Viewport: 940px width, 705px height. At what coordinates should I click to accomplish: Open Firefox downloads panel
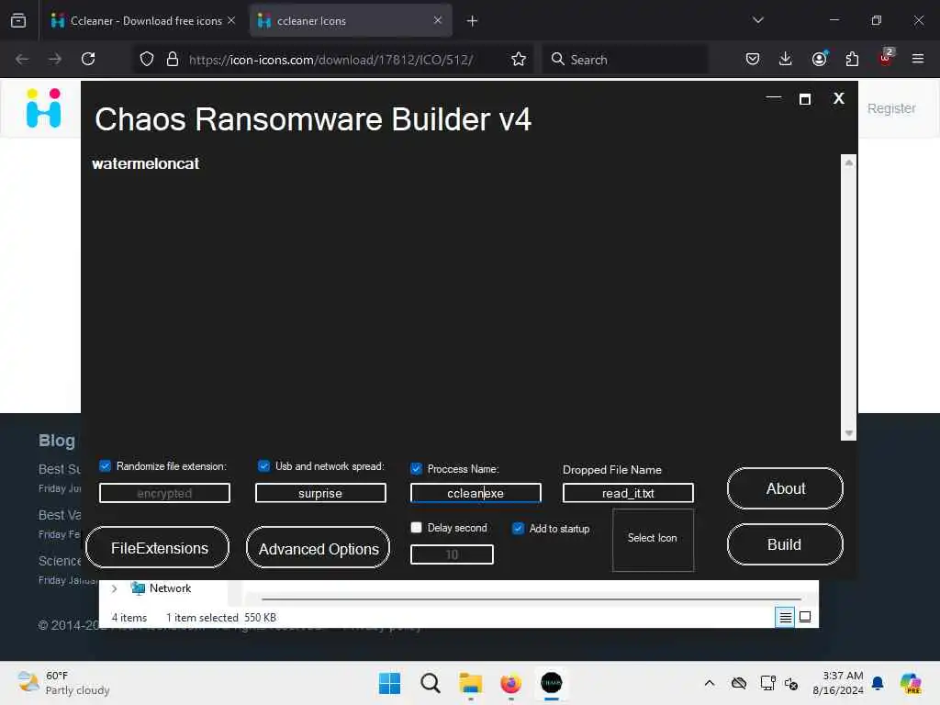point(786,59)
